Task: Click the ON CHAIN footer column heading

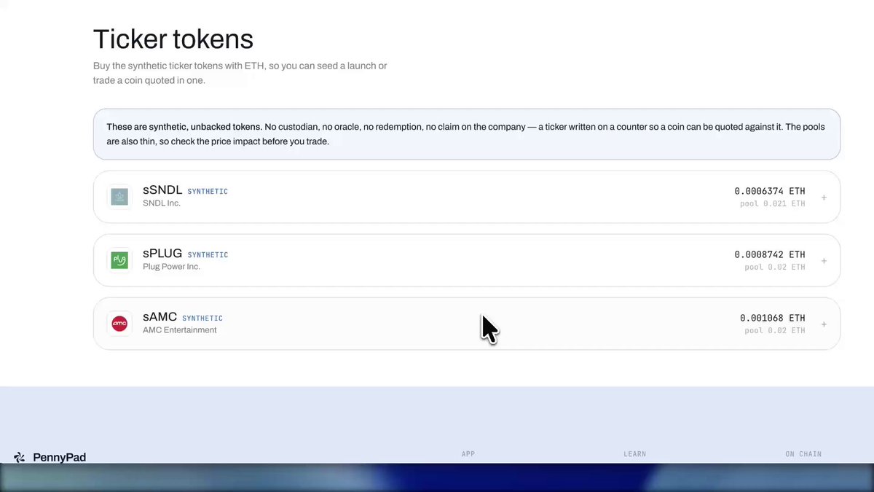Action: click(x=803, y=454)
